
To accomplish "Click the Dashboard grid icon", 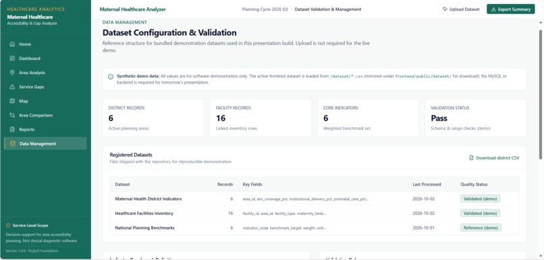I will (13, 59).
